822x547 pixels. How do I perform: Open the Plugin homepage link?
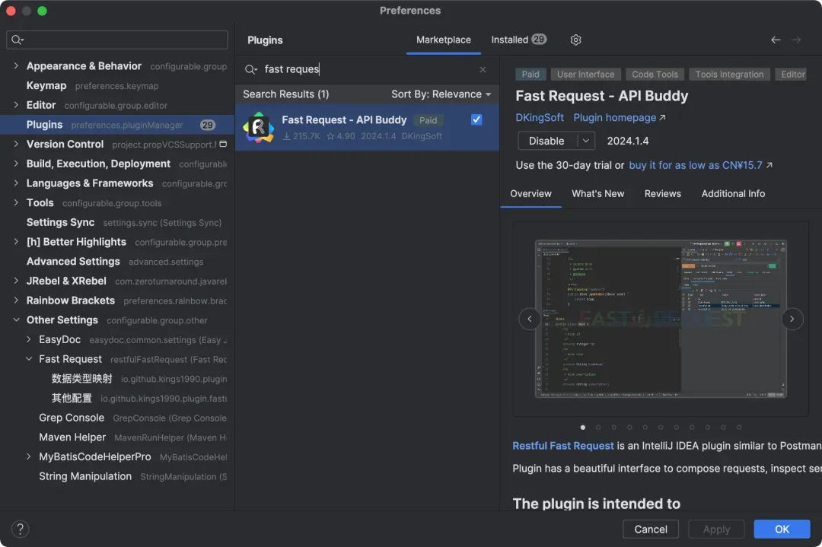(619, 117)
